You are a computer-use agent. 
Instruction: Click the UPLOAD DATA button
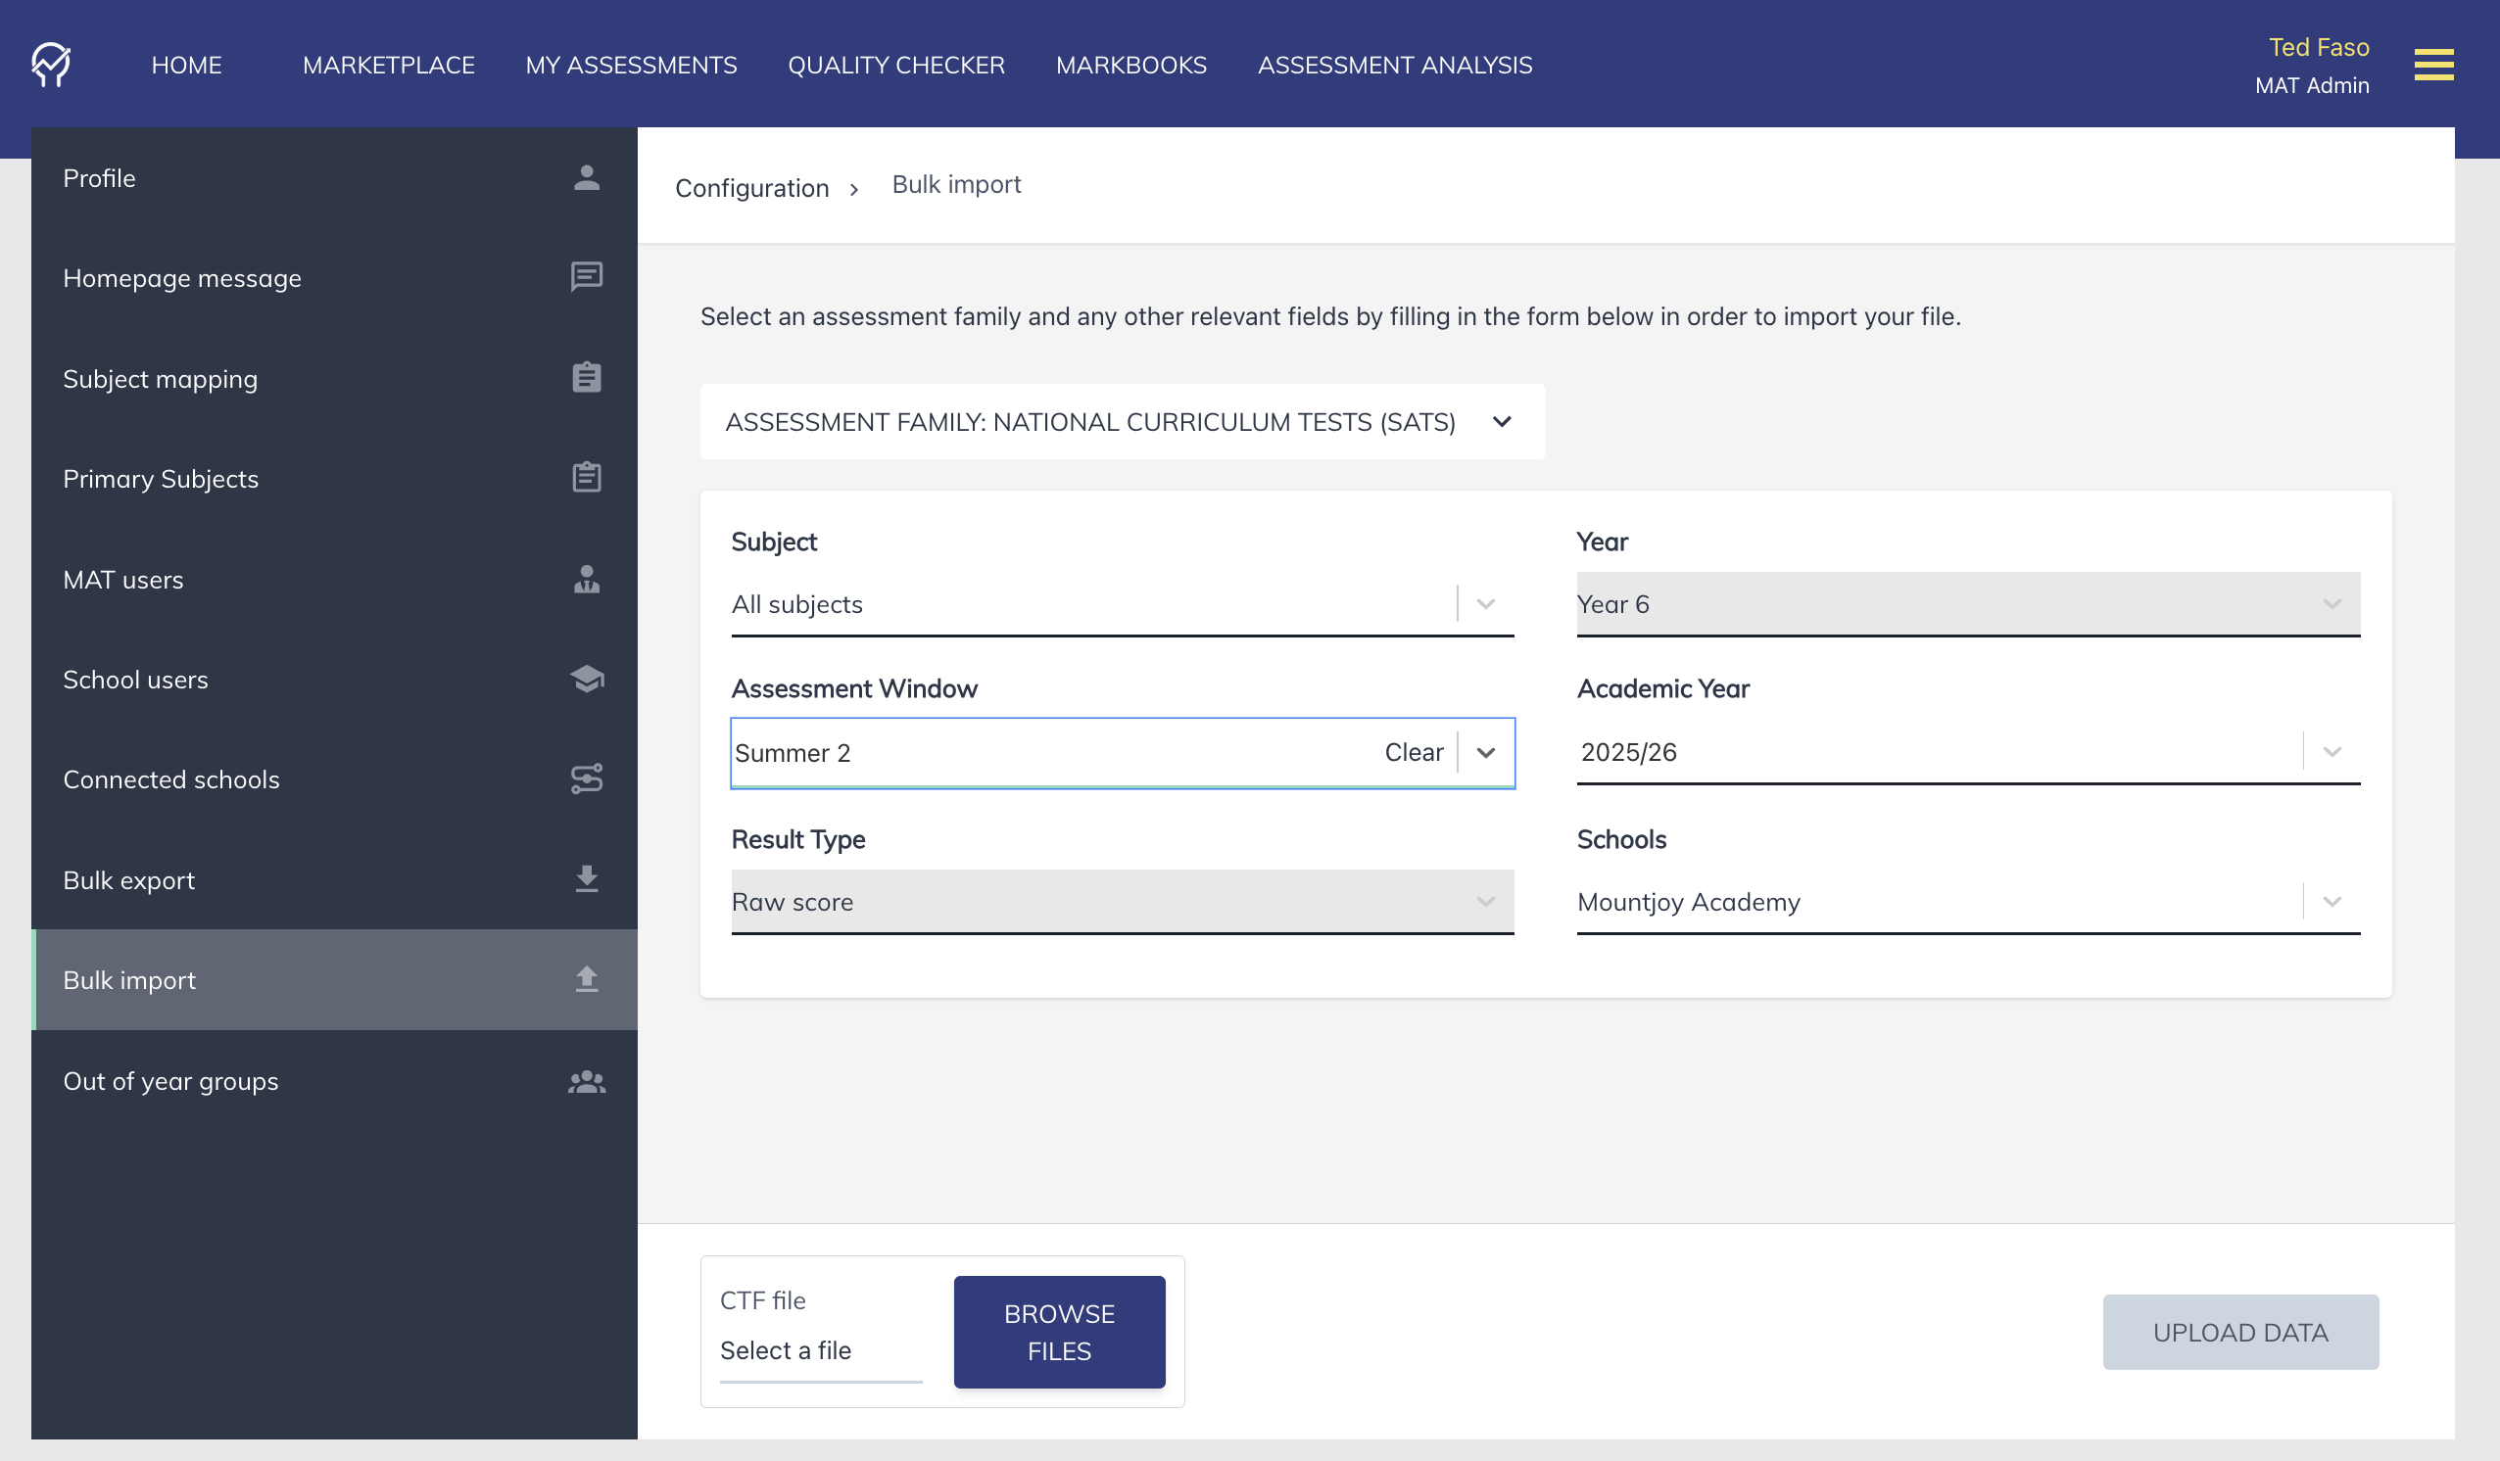point(2240,1332)
